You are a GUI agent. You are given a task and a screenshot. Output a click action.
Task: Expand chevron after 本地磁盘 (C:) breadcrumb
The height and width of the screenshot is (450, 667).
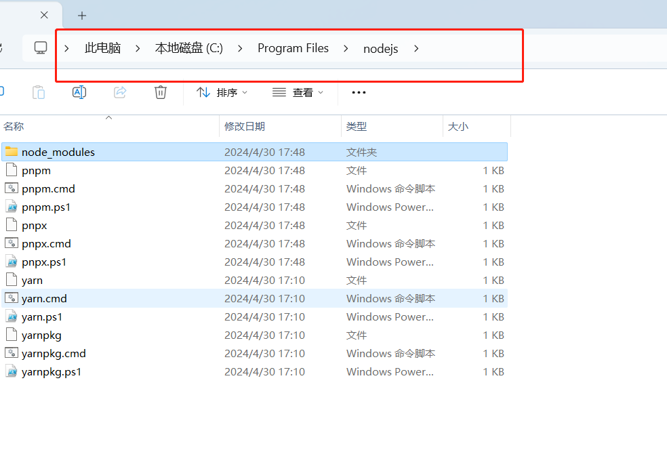[240, 49]
